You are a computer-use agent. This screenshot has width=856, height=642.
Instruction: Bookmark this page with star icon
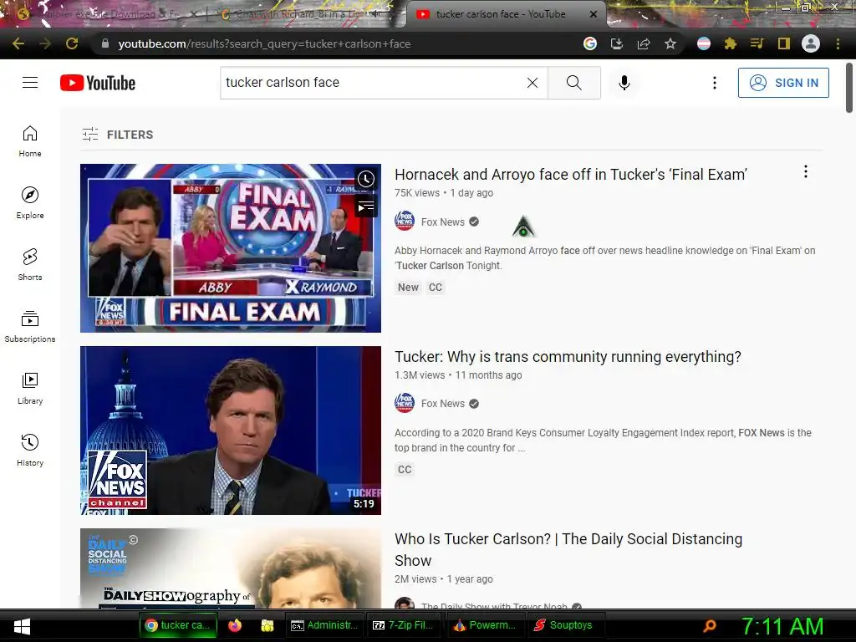tap(670, 43)
